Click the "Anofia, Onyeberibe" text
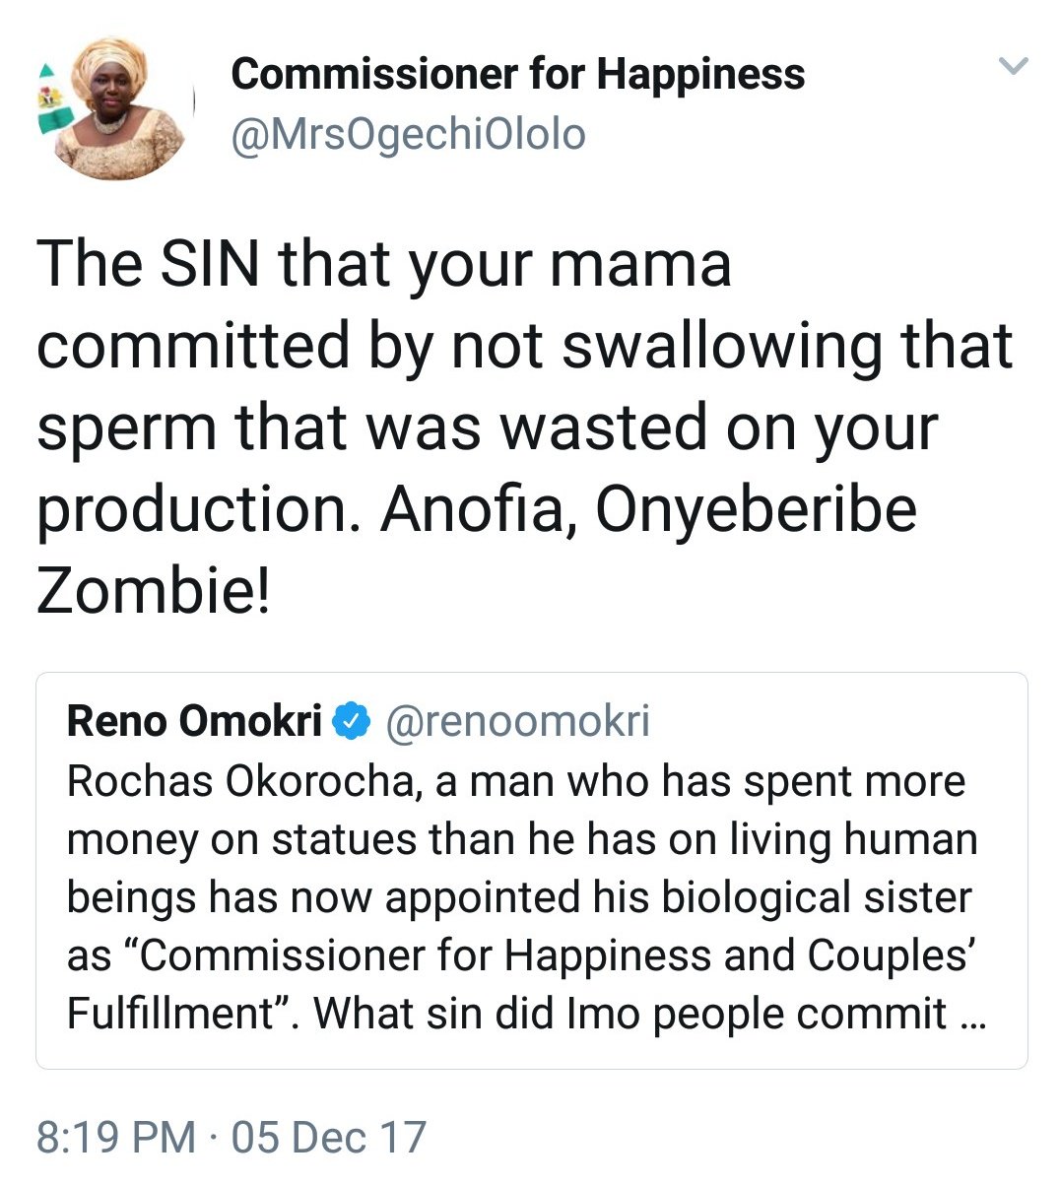The width and height of the screenshot is (1060, 1185). pyautogui.click(x=648, y=509)
